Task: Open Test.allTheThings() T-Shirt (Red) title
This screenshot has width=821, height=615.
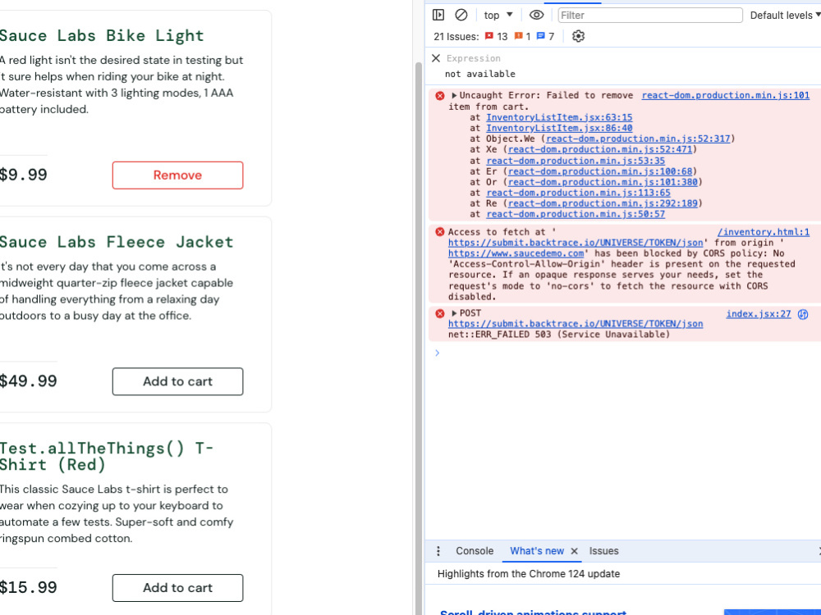Action: pos(107,457)
